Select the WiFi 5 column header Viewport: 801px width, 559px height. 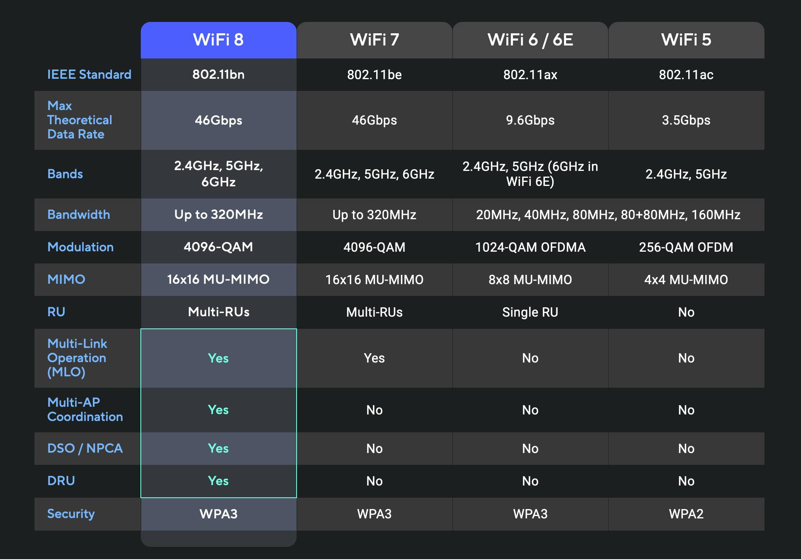click(x=686, y=40)
